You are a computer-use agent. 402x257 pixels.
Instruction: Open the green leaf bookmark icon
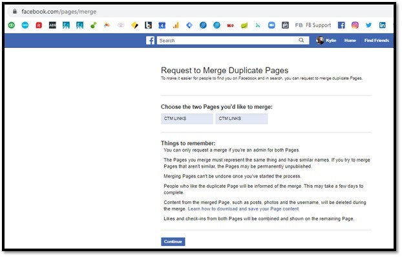click(244, 25)
